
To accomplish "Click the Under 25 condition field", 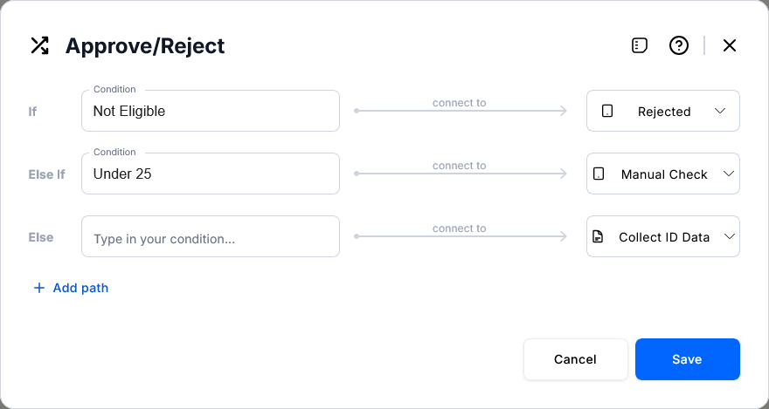I will (x=210, y=174).
